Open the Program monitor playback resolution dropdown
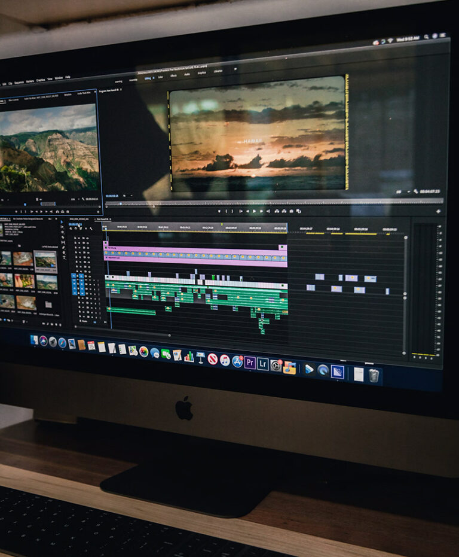This screenshot has width=459, height=557. coord(399,191)
